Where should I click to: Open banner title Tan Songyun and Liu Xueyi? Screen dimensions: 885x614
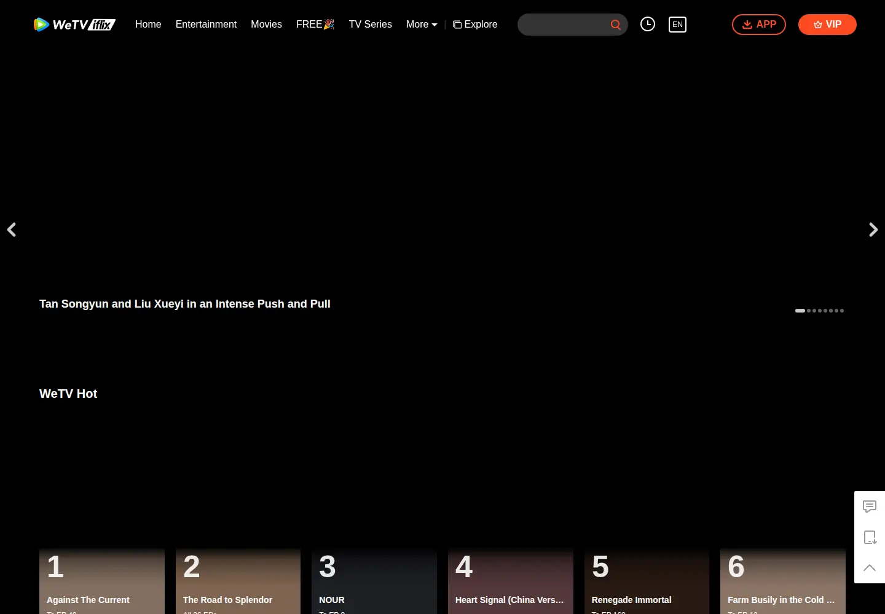185,304
